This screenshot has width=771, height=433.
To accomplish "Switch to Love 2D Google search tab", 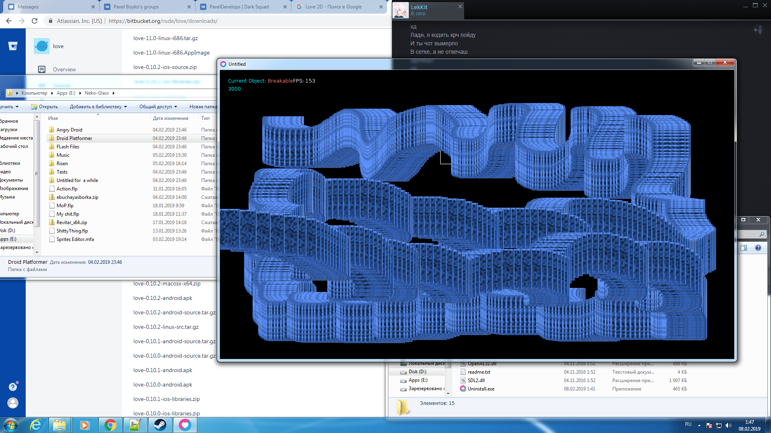I will tap(340, 7).
